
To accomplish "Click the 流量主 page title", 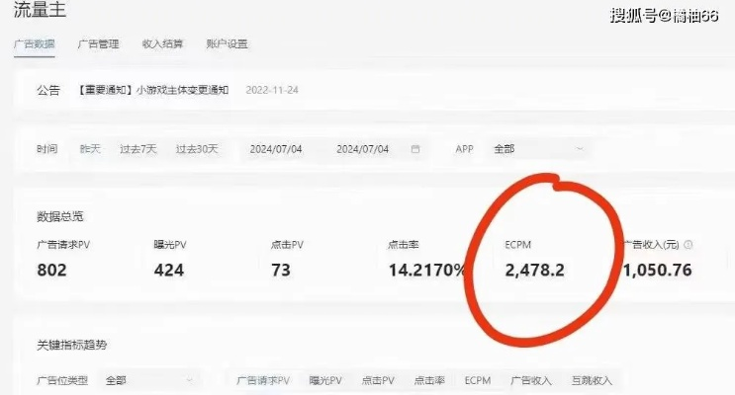I will point(40,9).
